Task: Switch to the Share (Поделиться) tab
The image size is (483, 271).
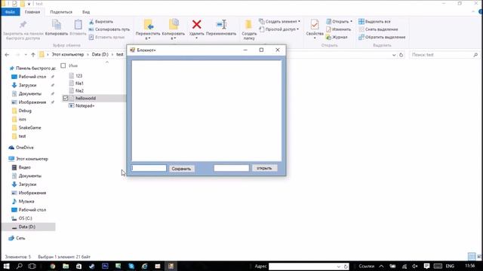Action: click(x=61, y=12)
